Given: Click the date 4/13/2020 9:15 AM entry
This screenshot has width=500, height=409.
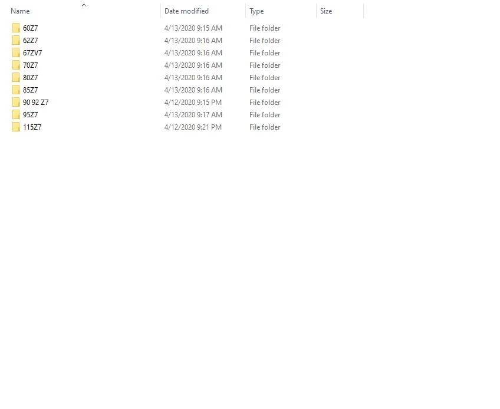Looking at the screenshot, I should [193, 28].
